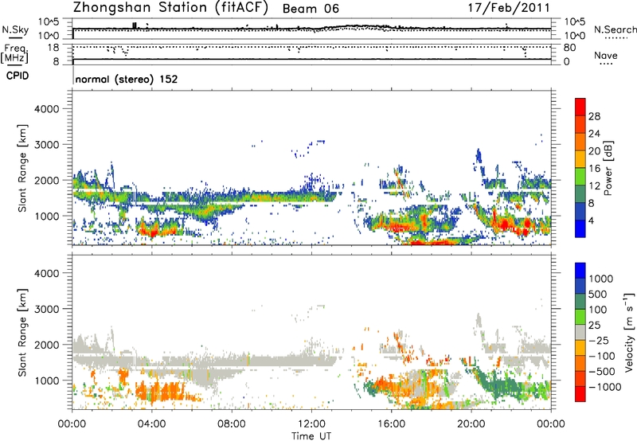Click the title text 'Zhongshan Station (fitACF)'

170,8
